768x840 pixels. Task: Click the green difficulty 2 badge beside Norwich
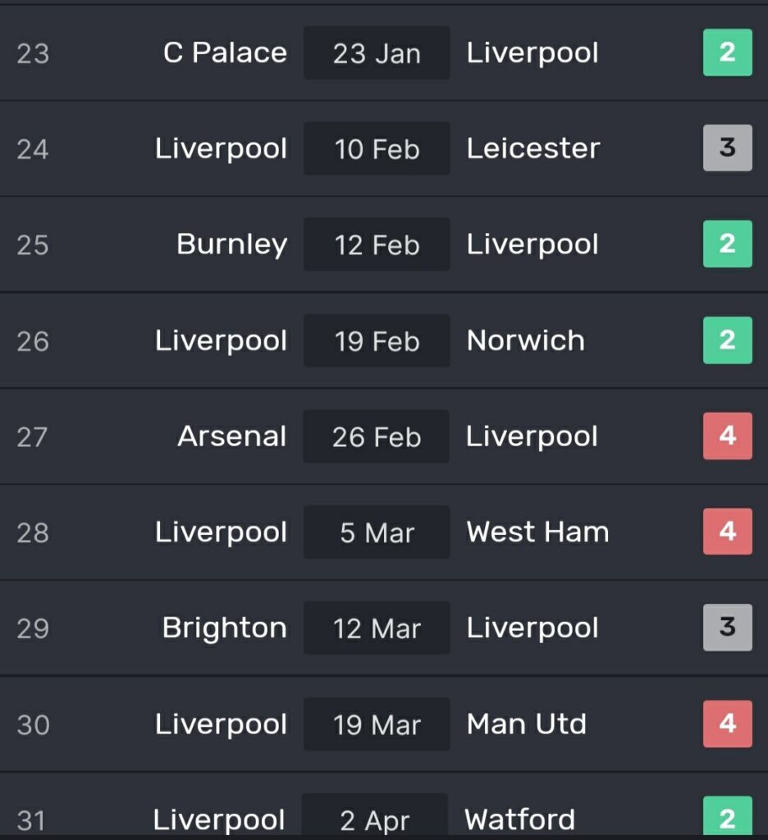(727, 340)
